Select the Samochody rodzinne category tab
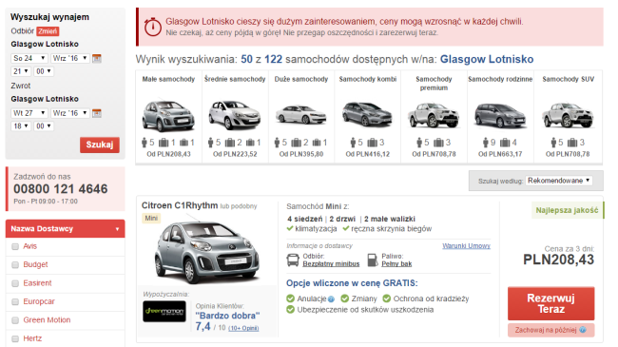This screenshot has width=618, height=347. [x=500, y=116]
